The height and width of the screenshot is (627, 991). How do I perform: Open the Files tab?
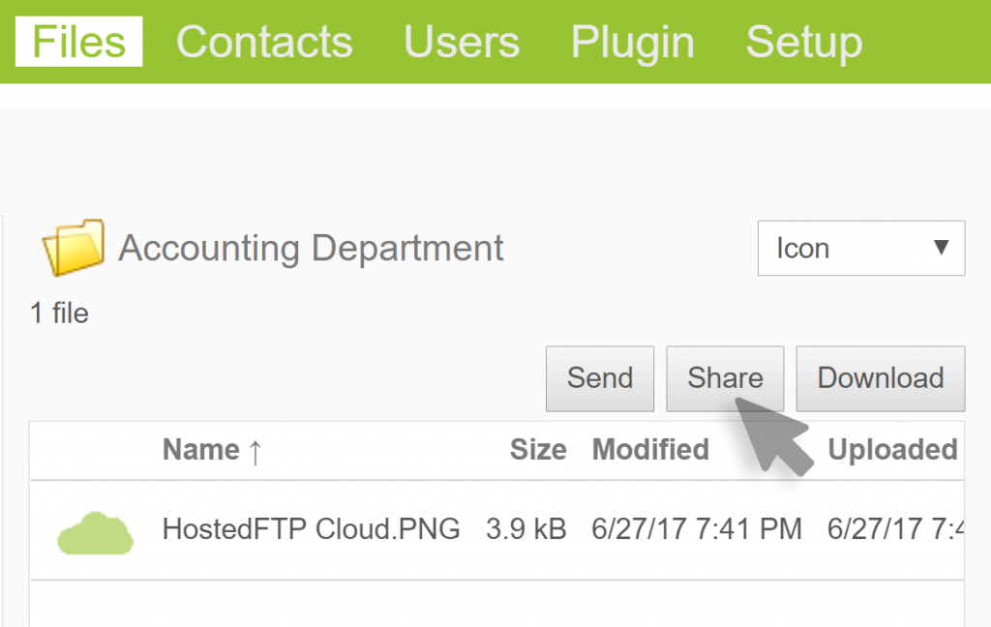point(78,43)
